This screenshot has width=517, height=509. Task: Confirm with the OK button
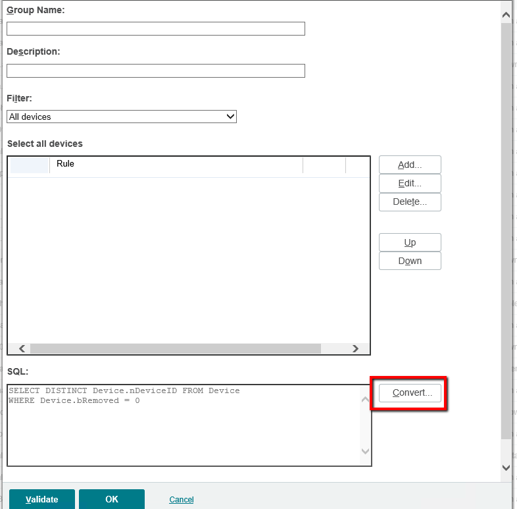tap(112, 499)
